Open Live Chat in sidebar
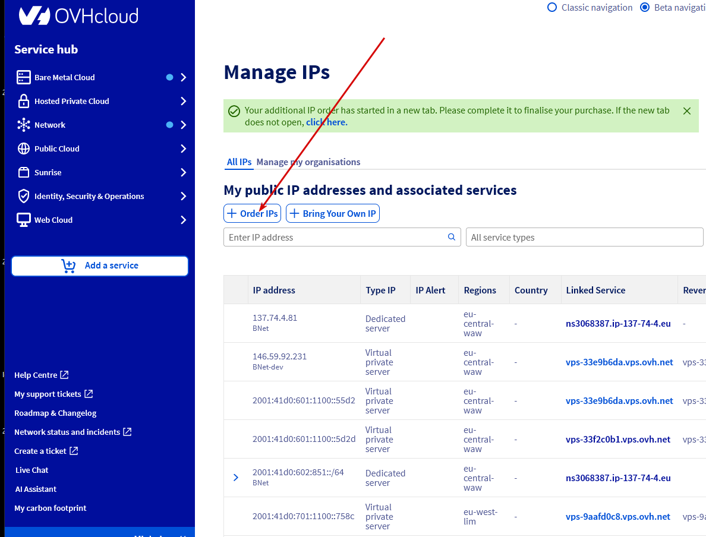The image size is (706, 537). click(x=32, y=470)
